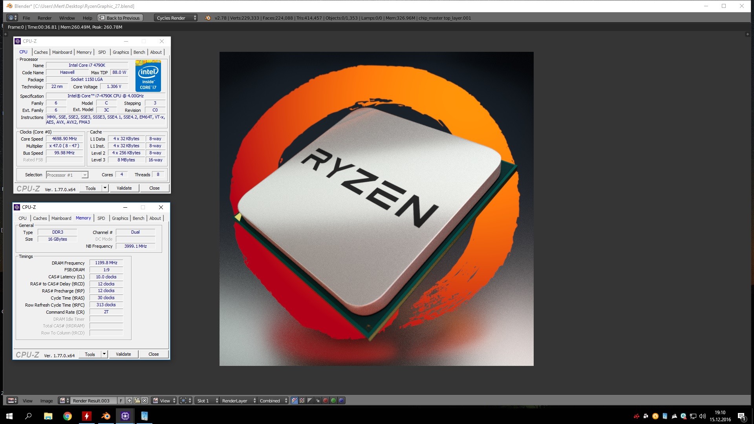Viewport: 754px width, 424px height.
Task: Click the Back to Previous button
Action: (x=120, y=18)
